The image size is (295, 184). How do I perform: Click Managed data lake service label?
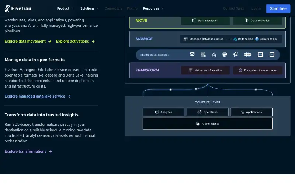tap(206, 39)
